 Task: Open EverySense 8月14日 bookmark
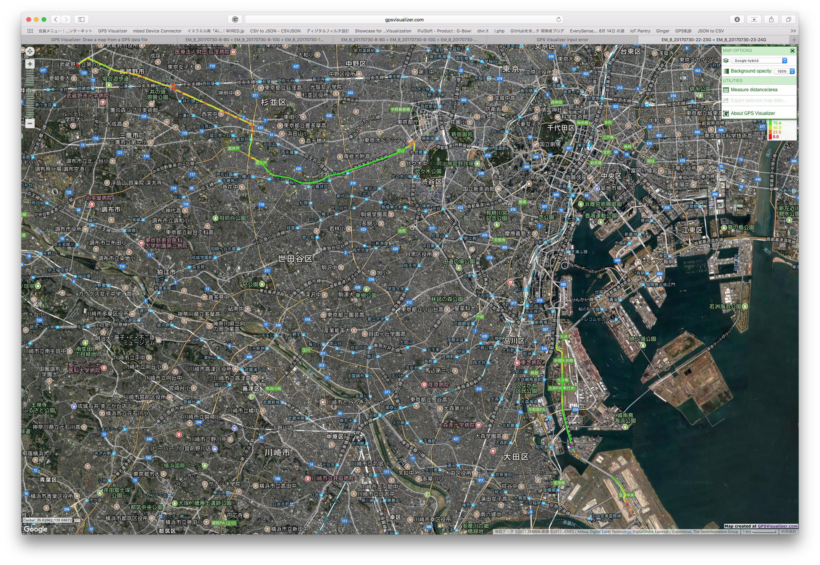(x=597, y=31)
